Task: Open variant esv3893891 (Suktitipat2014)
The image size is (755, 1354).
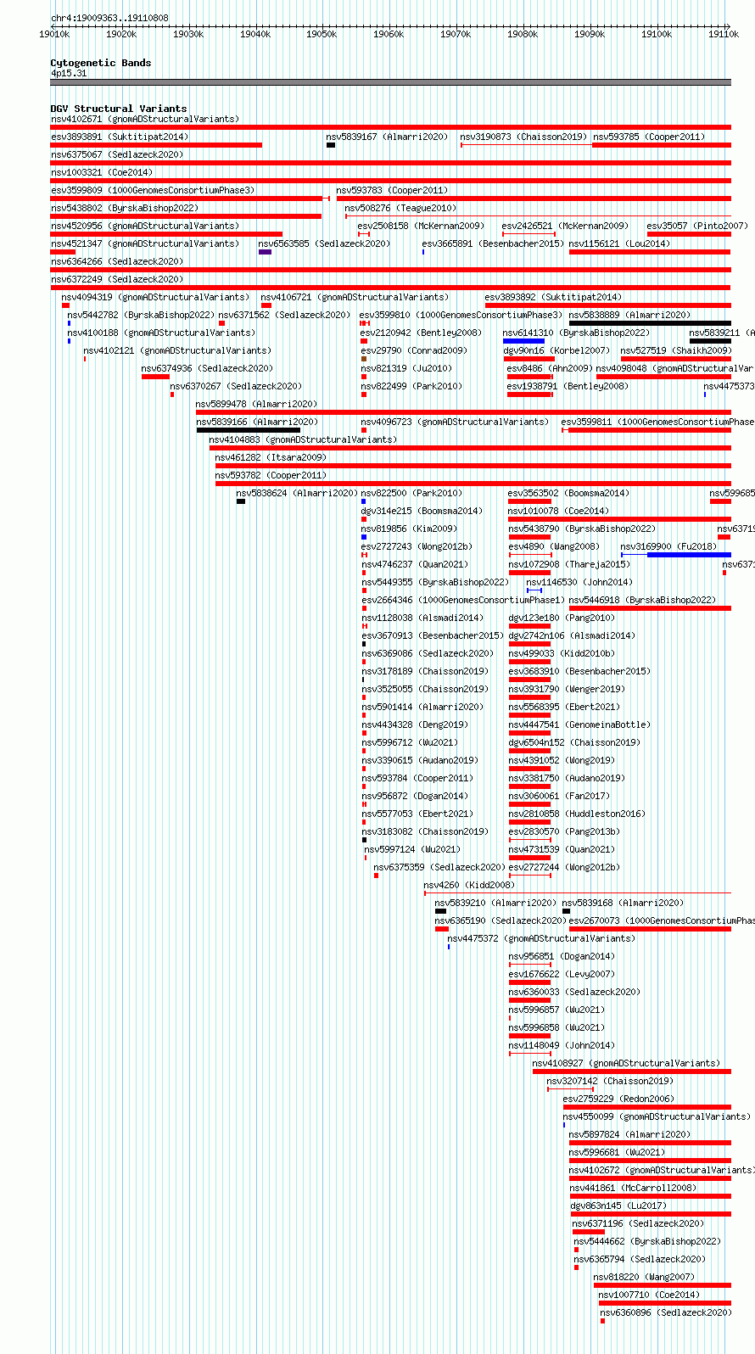Action: point(120,137)
